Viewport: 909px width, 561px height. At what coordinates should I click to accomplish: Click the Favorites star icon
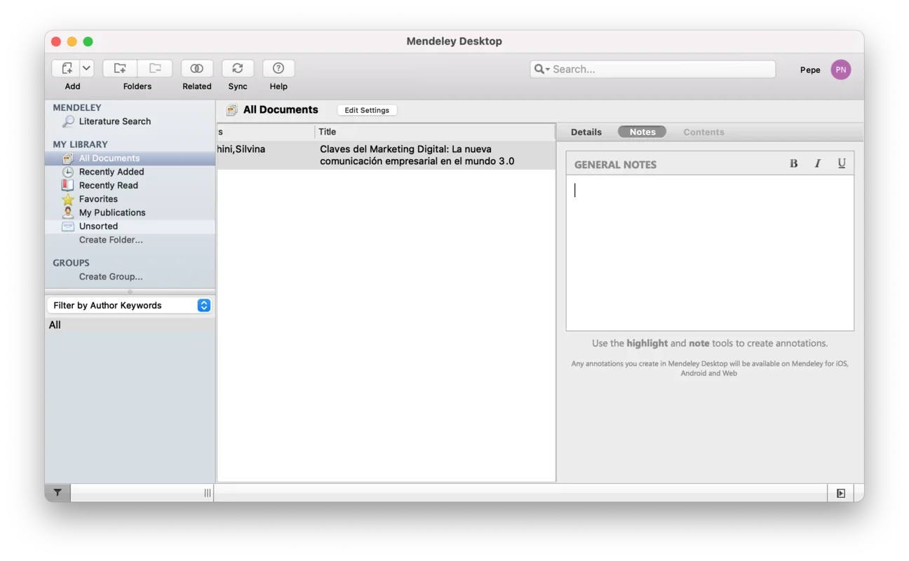click(x=67, y=199)
